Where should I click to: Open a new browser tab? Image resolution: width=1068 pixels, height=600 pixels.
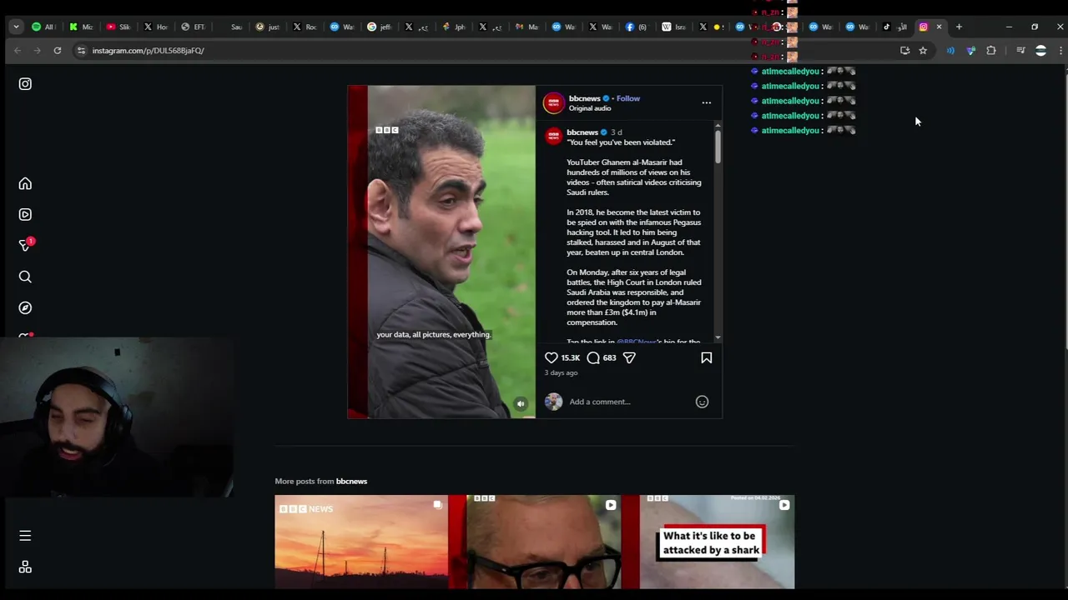[959, 27]
